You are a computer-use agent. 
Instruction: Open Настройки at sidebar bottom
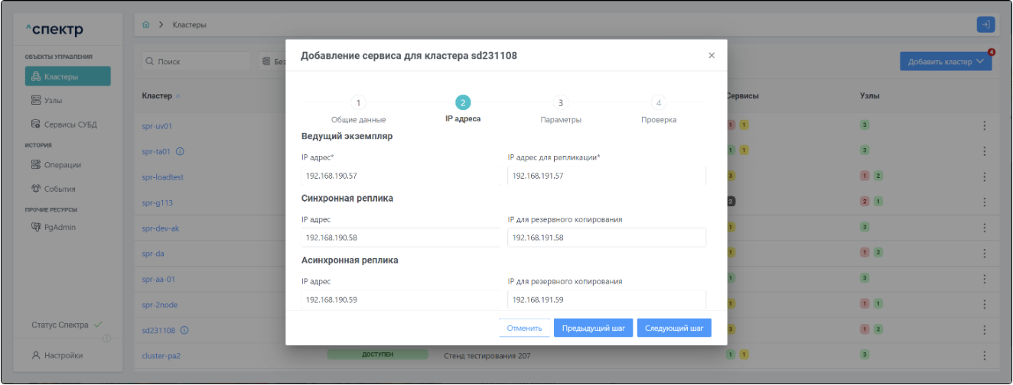click(60, 355)
